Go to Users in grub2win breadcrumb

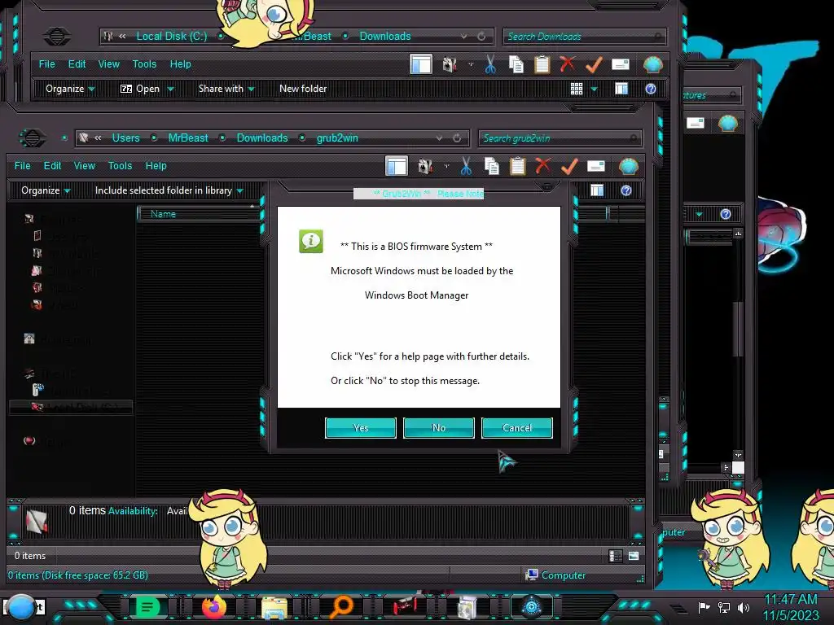(x=125, y=138)
